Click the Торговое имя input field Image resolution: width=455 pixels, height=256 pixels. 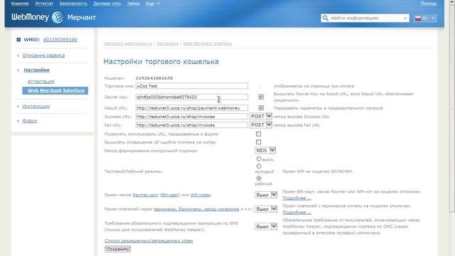(192, 86)
